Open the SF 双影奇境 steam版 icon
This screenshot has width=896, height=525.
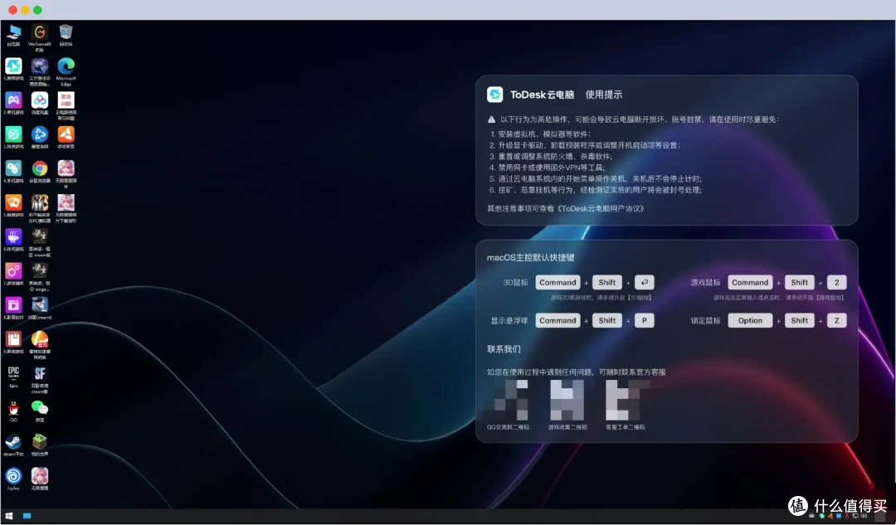click(40, 373)
